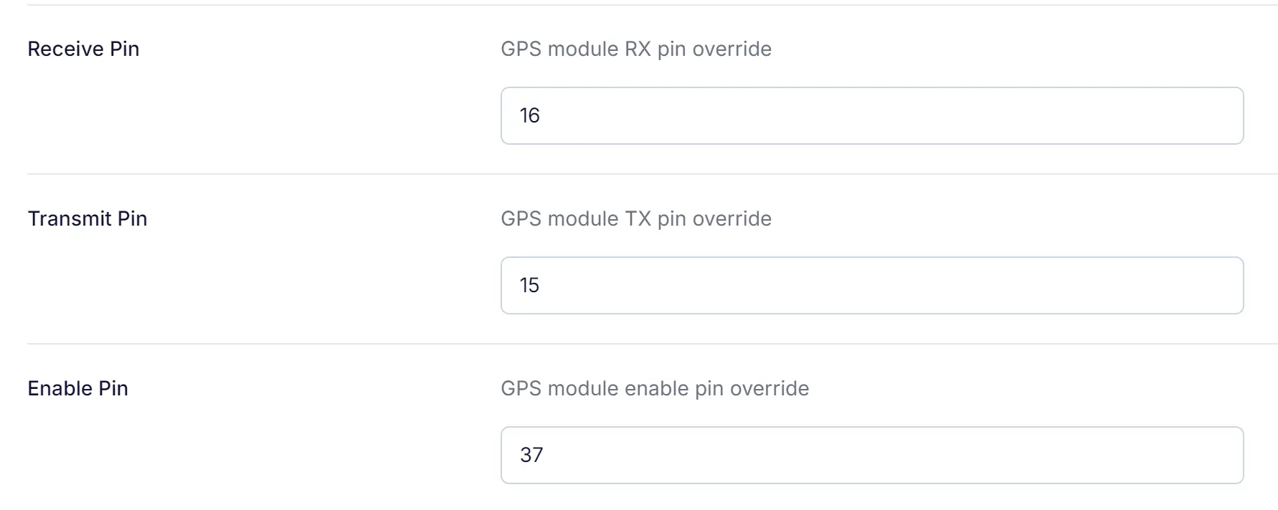Click the word Receive in the first label

point(65,49)
